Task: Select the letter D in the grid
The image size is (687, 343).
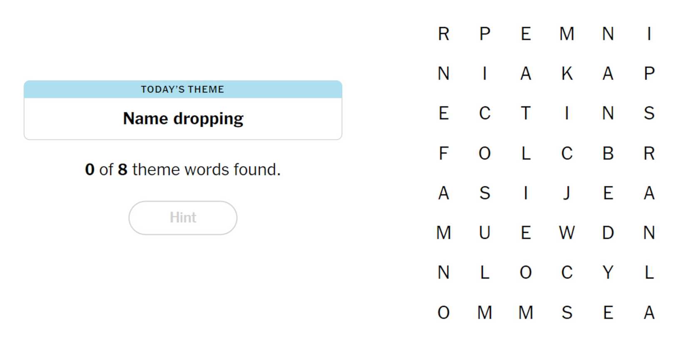Action: [607, 233]
